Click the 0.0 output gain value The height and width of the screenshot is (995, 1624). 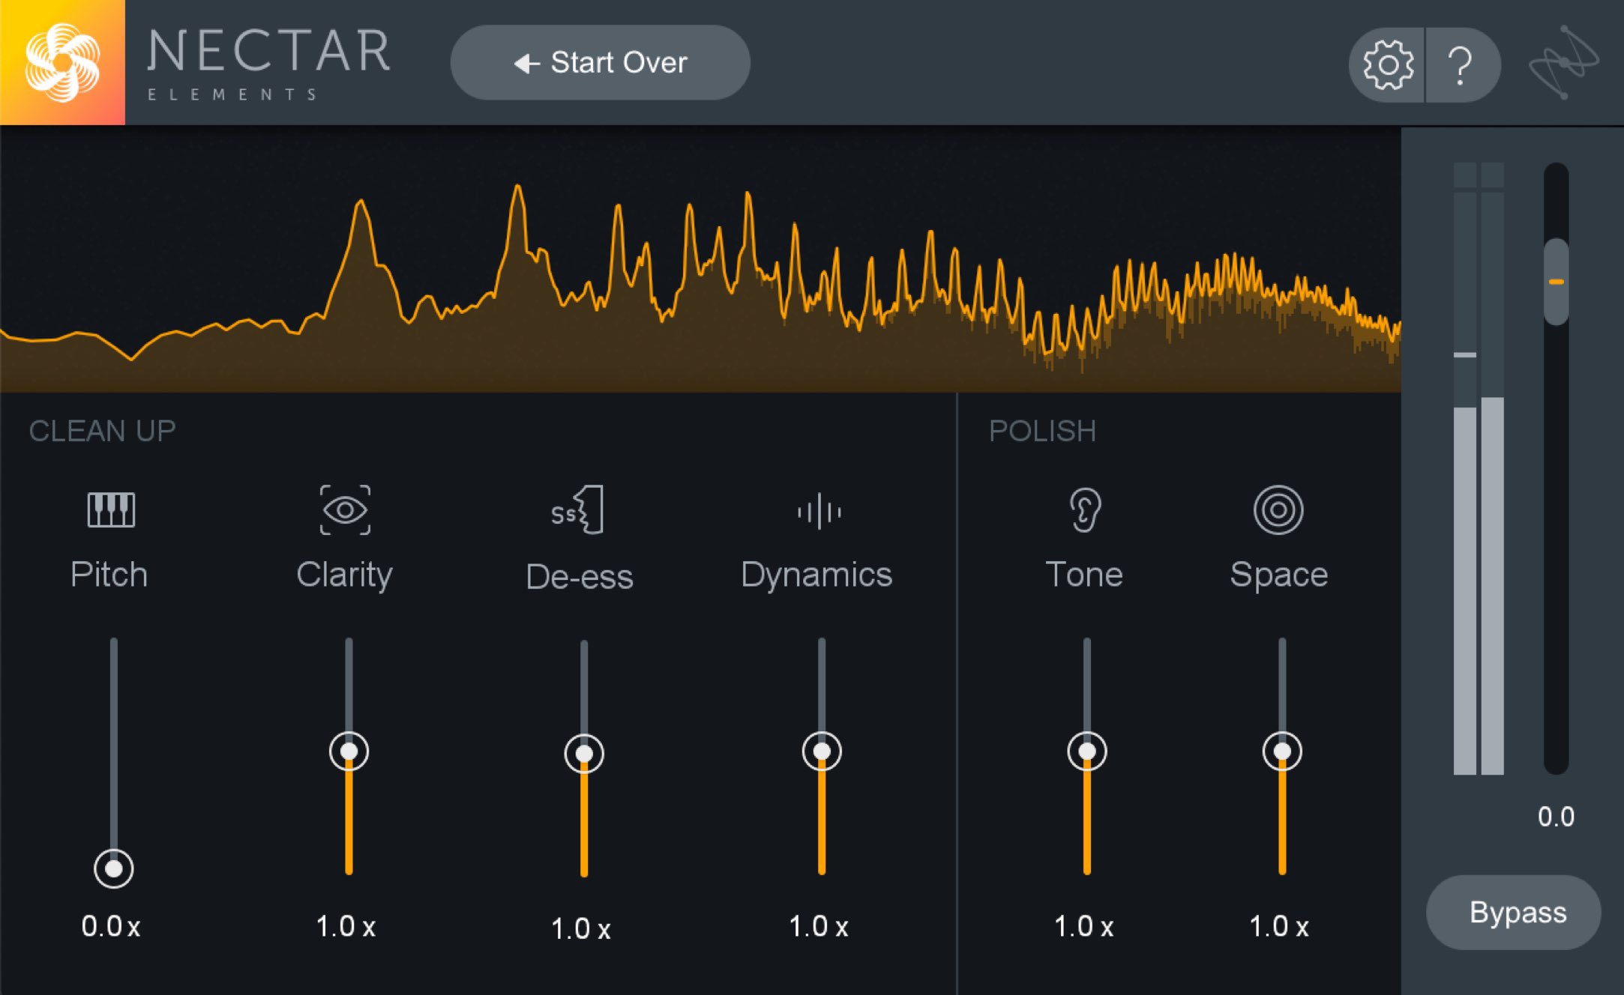(1556, 817)
